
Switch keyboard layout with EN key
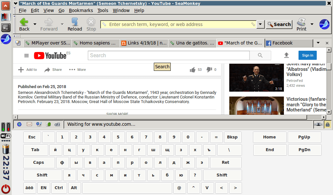click(44, 188)
